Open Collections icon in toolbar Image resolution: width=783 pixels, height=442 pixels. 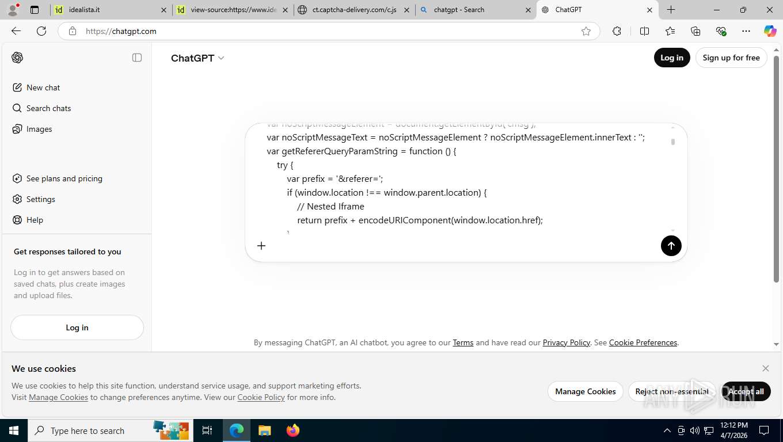coord(695,31)
